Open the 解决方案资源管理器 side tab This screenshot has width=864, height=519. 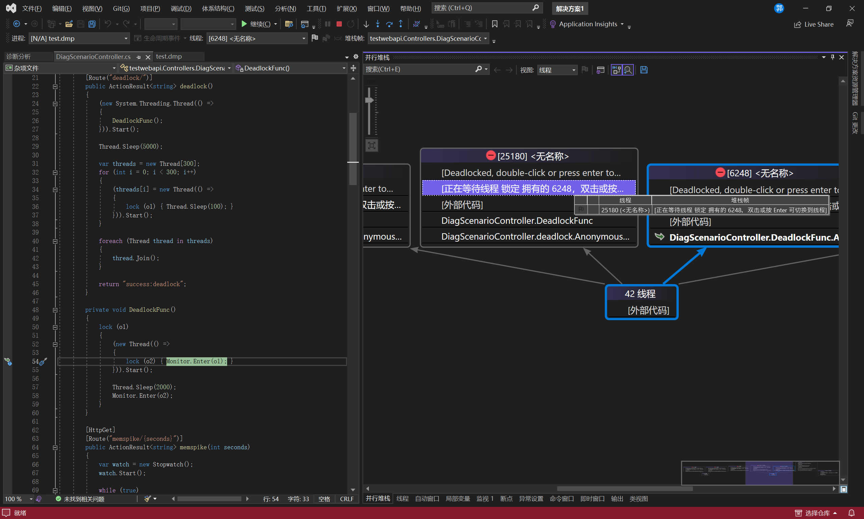click(855, 79)
